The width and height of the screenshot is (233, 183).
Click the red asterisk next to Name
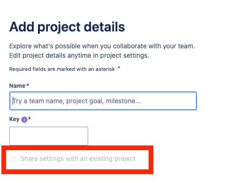tap(28, 85)
